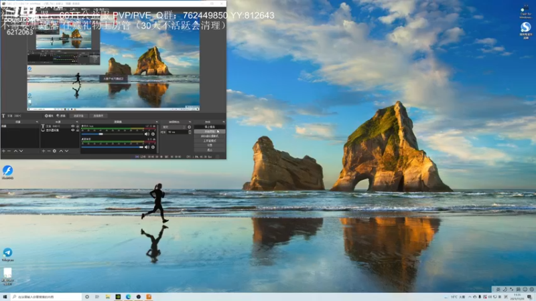Click the virtual camera button in controls
Viewport: 536px width, 301px height.
(210, 136)
